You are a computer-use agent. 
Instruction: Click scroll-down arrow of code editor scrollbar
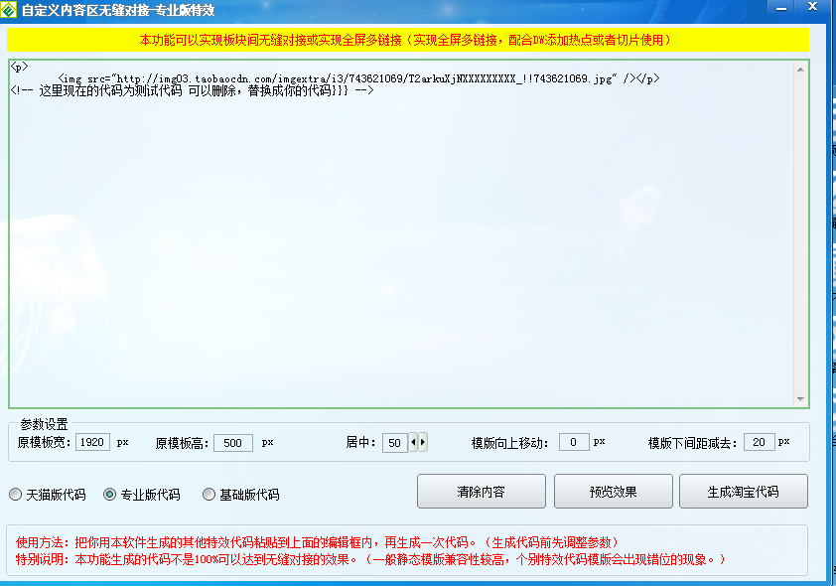[x=801, y=398]
